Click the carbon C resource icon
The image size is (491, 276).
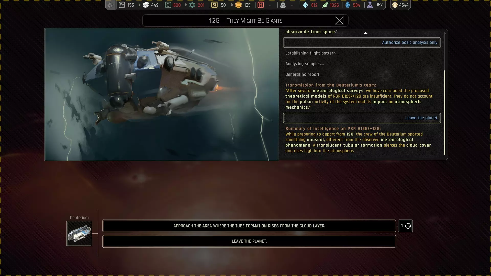[168, 5]
